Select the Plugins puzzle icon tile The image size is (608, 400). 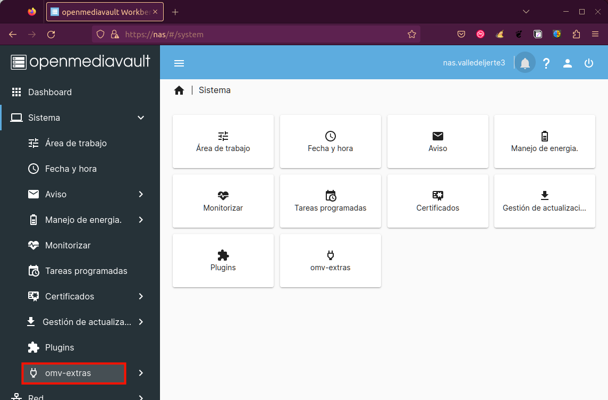pyautogui.click(x=223, y=261)
